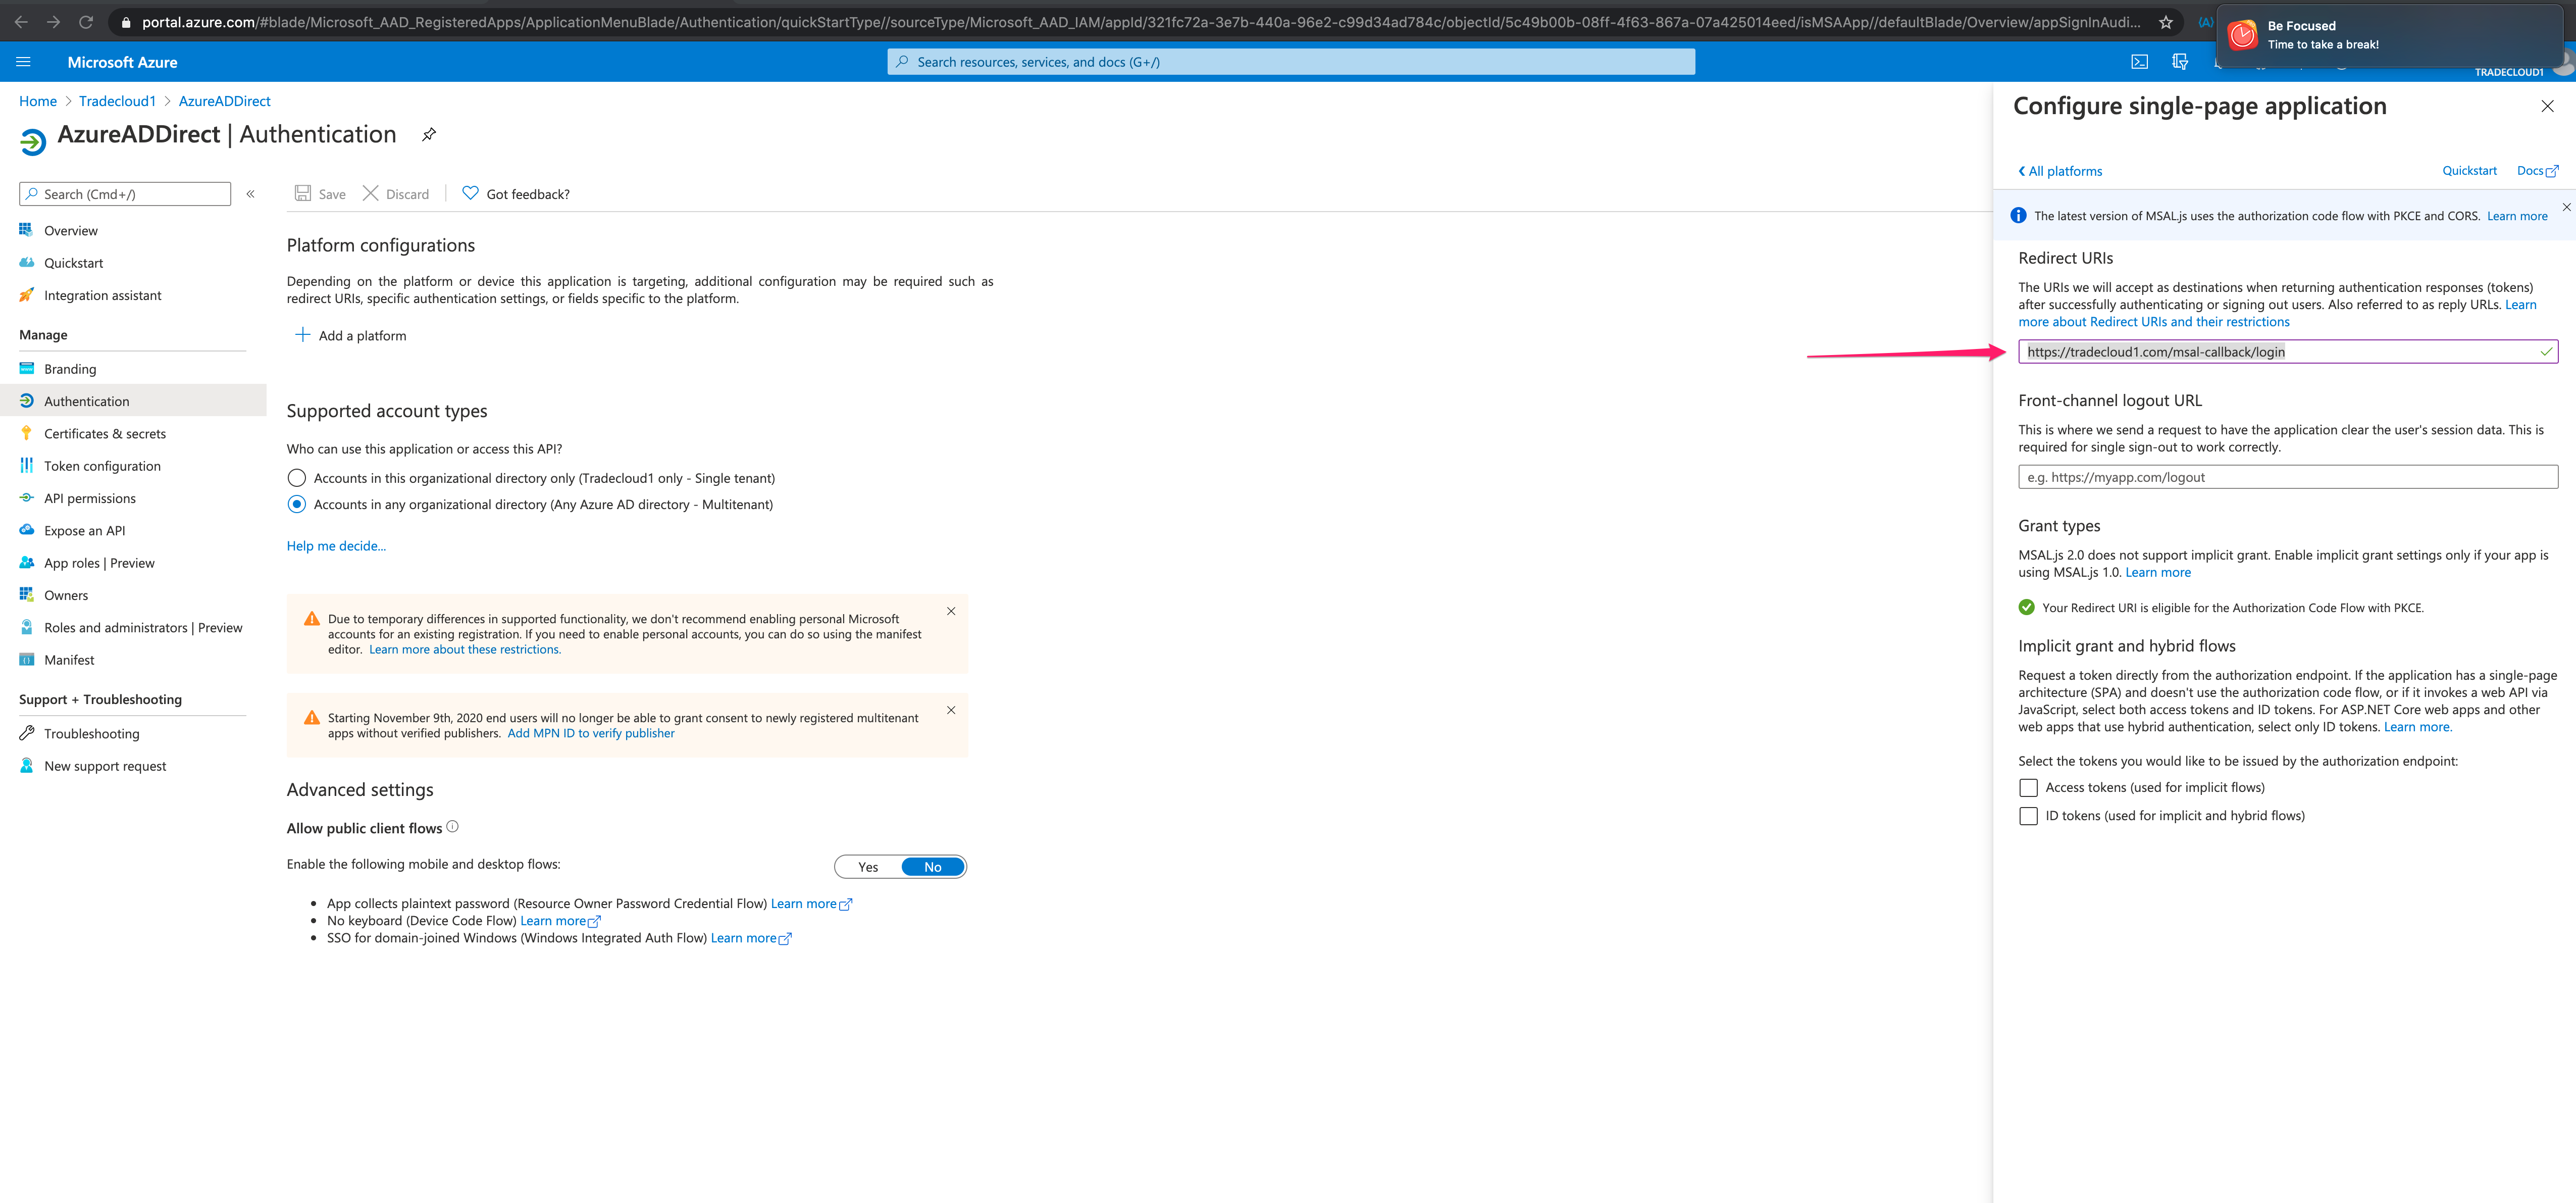Open Token configuration page
Viewport: 2576px width, 1203px height.
point(102,466)
